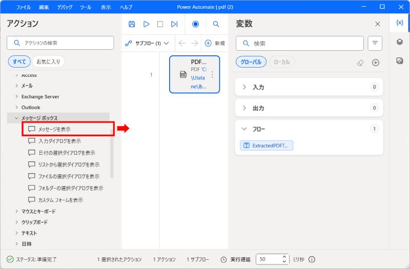Add a new subflow with 新規
Image resolution: width=410 pixels, height=269 pixels.
coord(215,43)
